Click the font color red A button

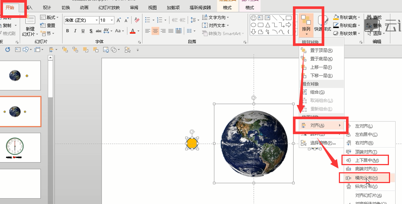pyautogui.click(x=133, y=31)
